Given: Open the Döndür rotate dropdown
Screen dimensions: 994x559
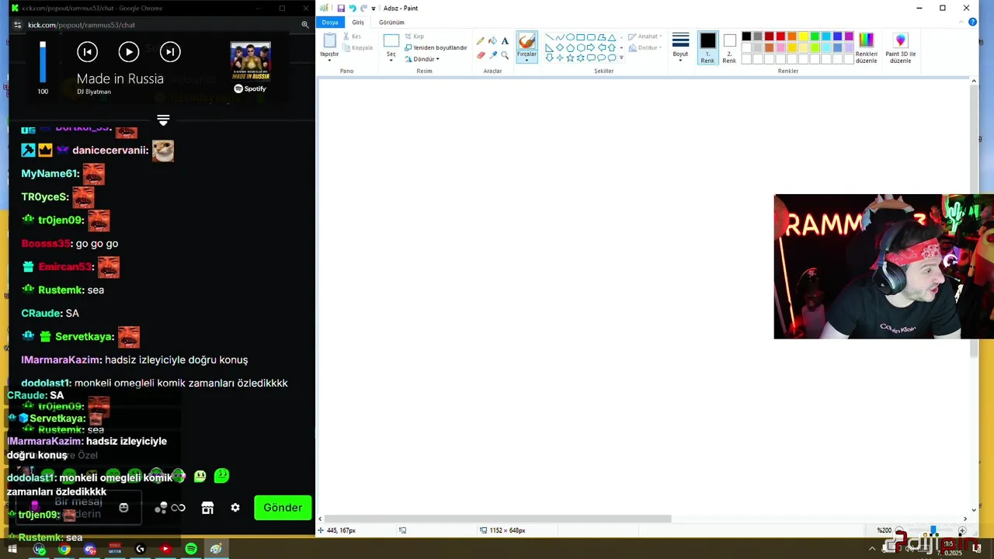Looking at the screenshot, I should 422,59.
